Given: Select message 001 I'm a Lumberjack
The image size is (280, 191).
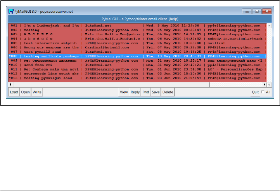Looking at the screenshot, I should (137, 26).
